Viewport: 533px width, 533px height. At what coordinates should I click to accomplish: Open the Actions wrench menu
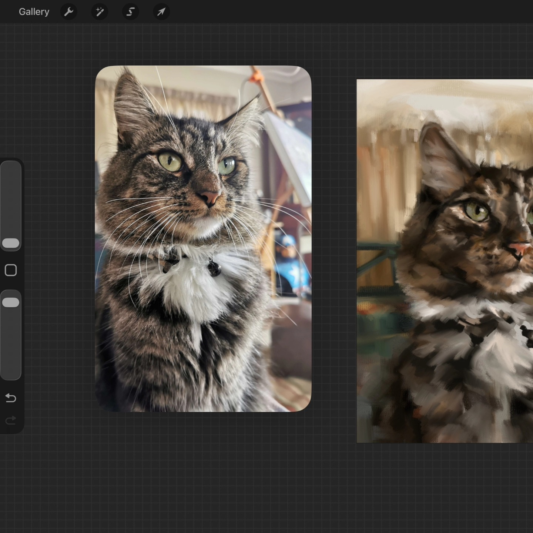[69, 12]
